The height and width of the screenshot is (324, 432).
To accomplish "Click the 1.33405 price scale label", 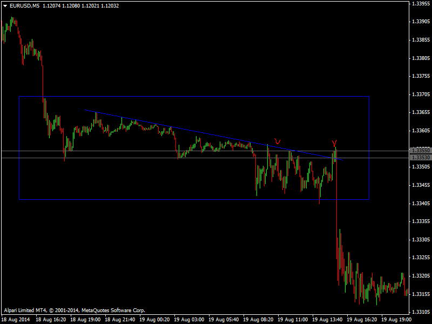I will pos(421,204).
